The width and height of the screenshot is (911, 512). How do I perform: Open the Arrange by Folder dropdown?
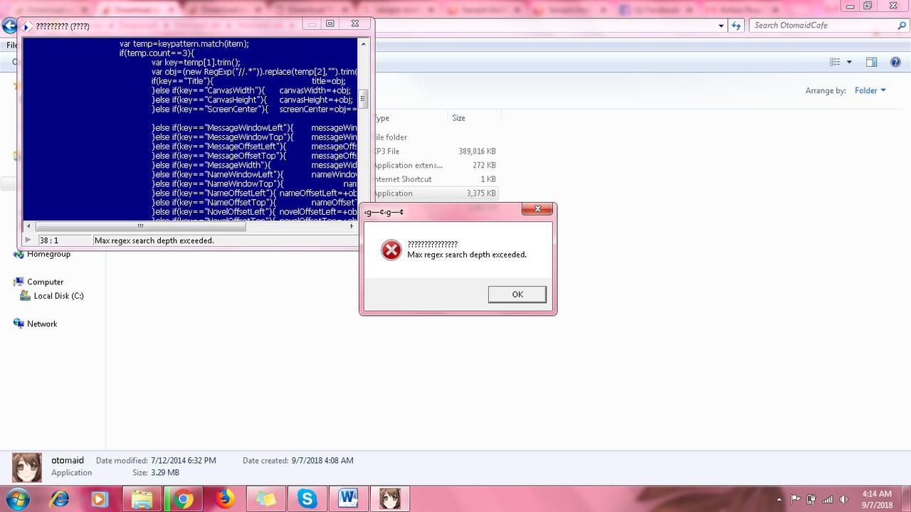870,90
